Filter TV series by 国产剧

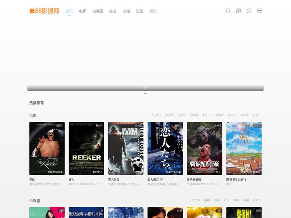(196, 200)
